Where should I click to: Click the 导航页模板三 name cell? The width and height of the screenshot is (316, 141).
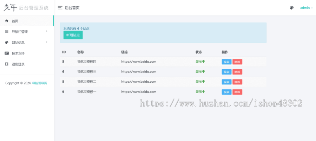(x=87, y=72)
